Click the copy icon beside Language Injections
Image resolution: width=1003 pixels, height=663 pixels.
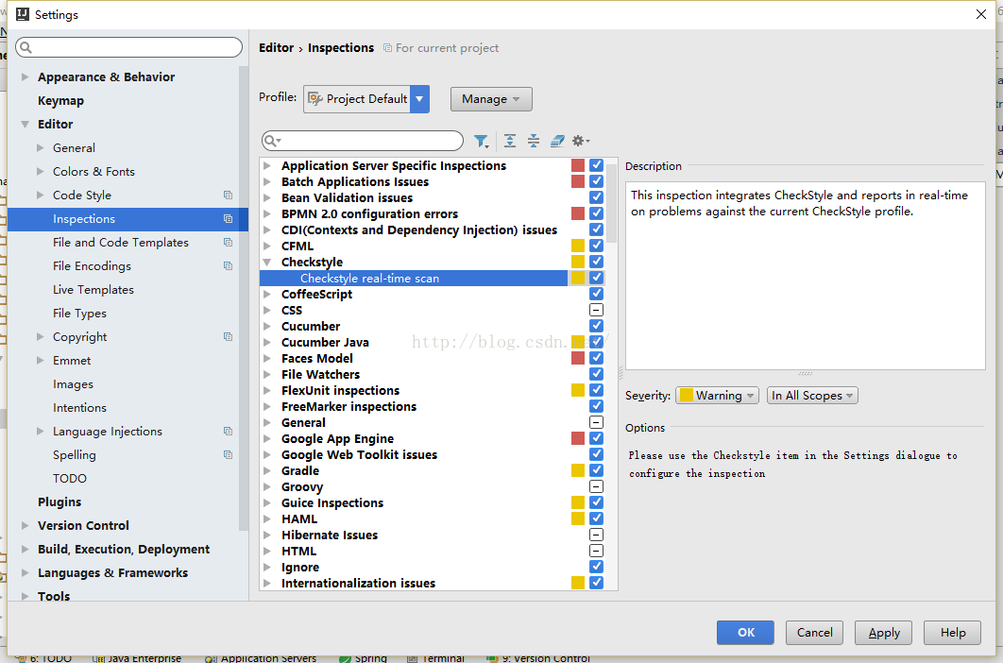tap(228, 432)
